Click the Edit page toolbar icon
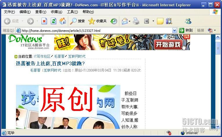 147,21
